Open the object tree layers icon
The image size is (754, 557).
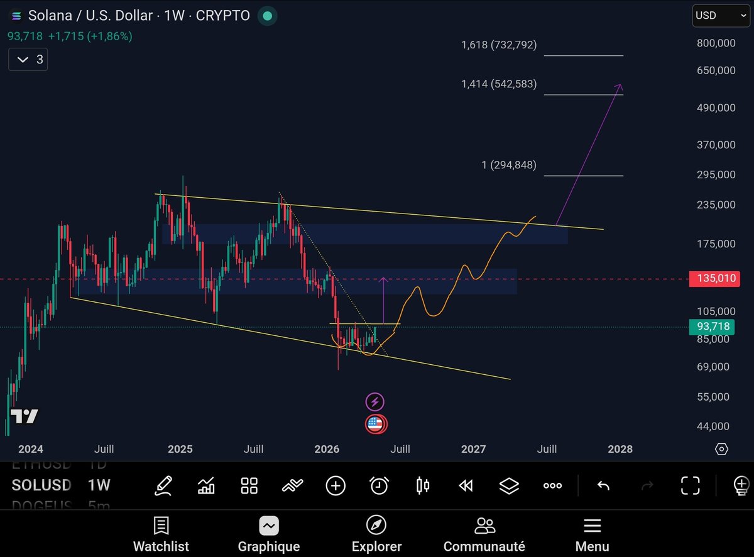[509, 485]
